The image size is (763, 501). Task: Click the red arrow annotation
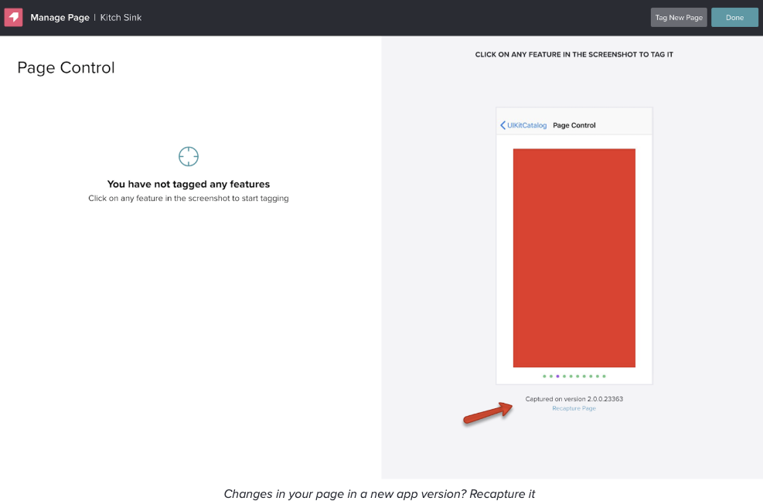pyautogui.click(x=488, y=413)
